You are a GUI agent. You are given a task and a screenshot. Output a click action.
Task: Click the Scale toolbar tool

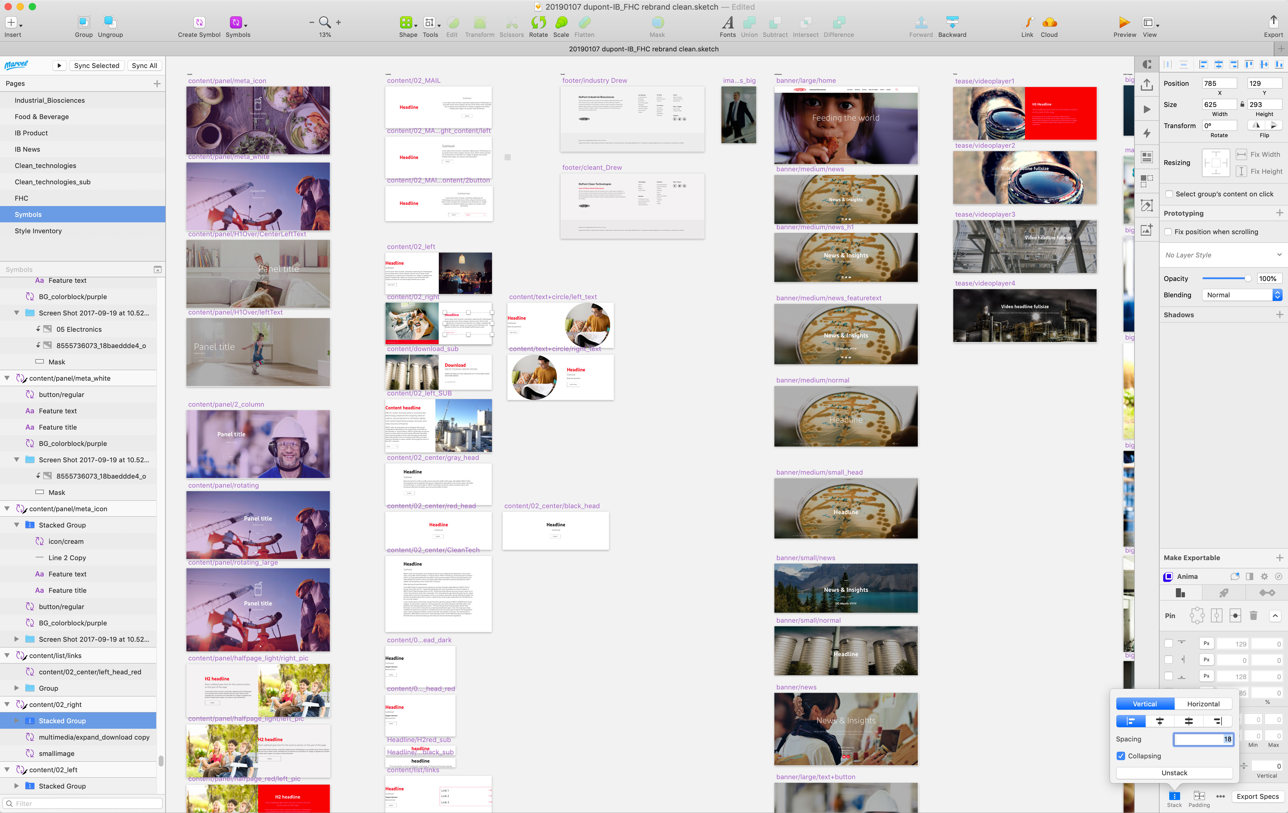tap(561, 22)
